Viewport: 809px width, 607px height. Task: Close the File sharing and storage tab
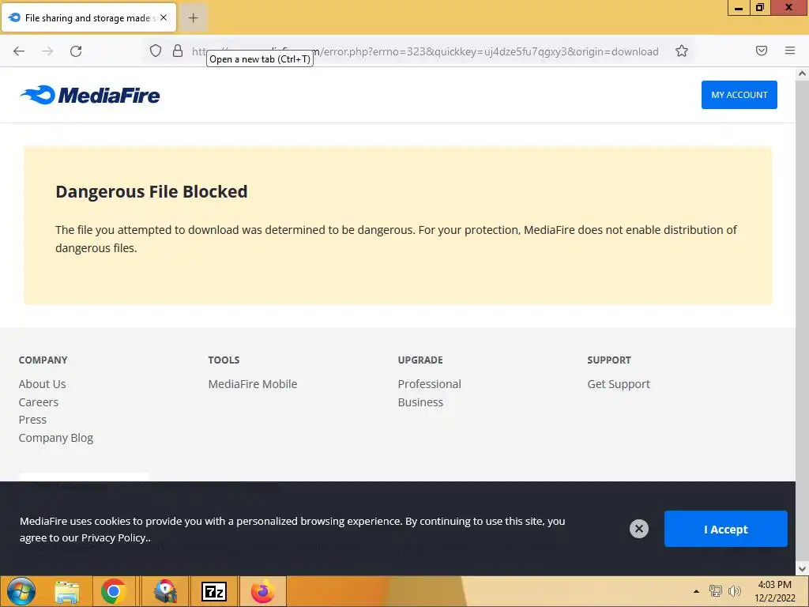[x=164, y=17]
